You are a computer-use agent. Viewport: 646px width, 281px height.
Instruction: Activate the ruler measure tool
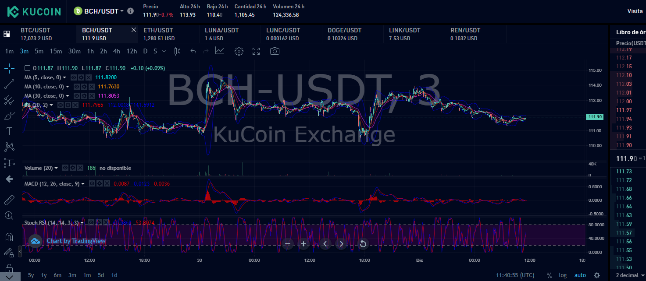coord(9,200)
